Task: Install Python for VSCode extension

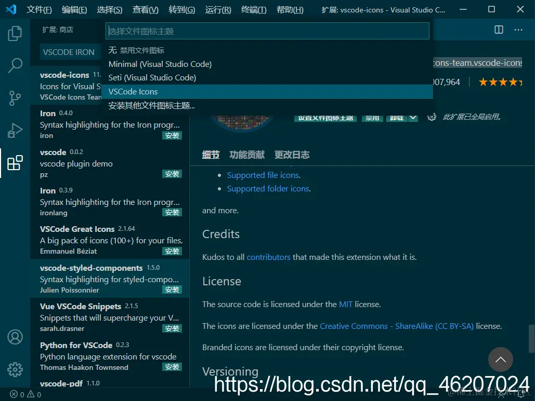Action: coord(172,367)
